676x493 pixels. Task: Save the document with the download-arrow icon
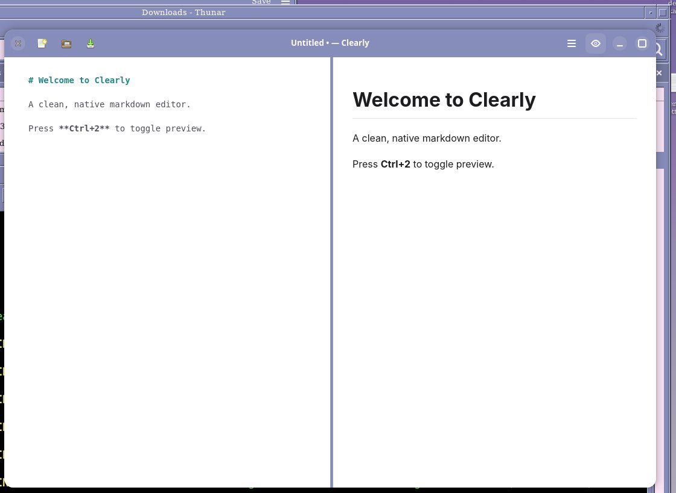tap(90, 43)
